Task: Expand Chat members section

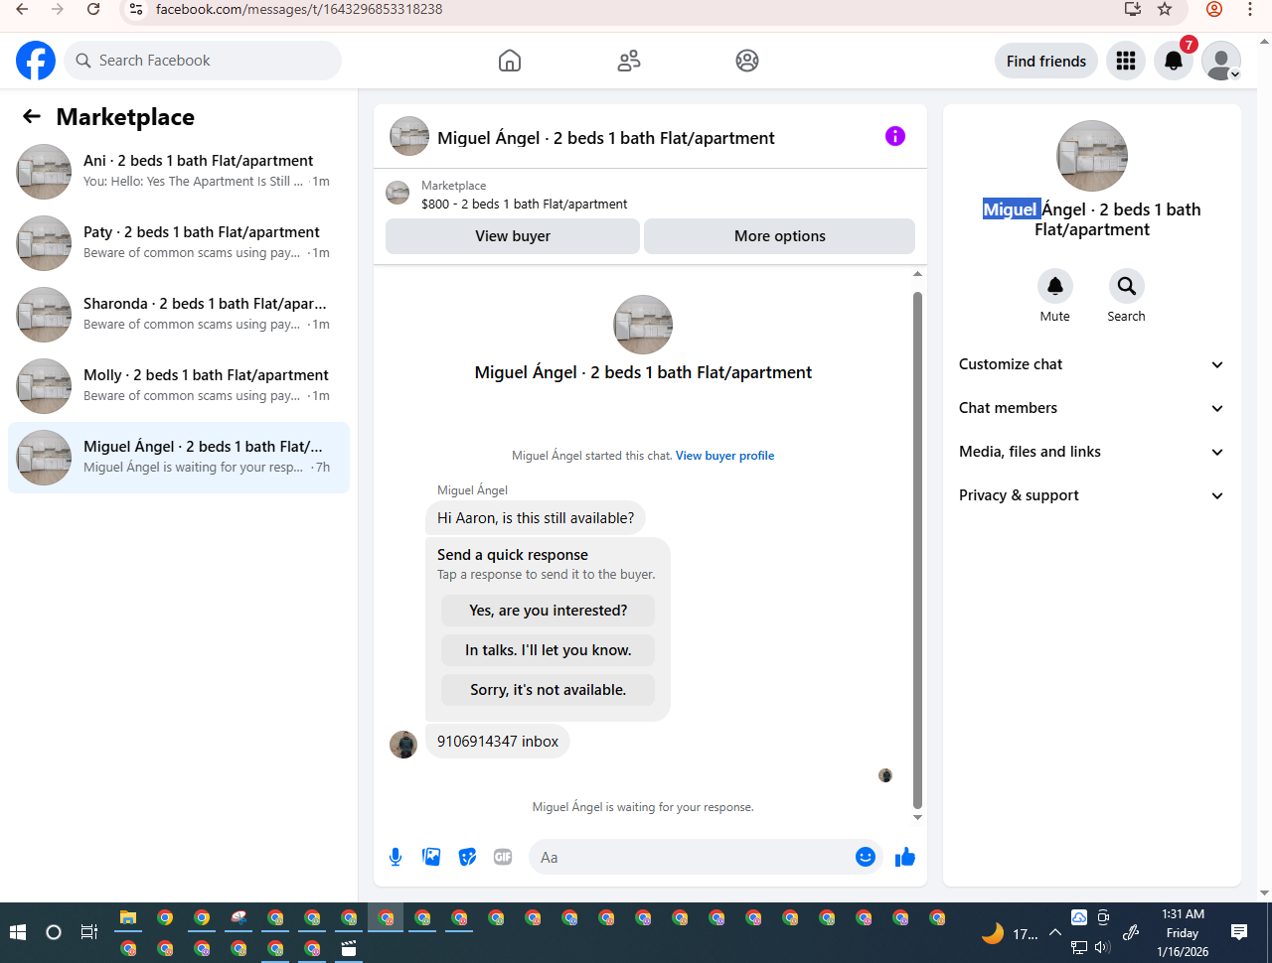Action: pos(1091,408)
